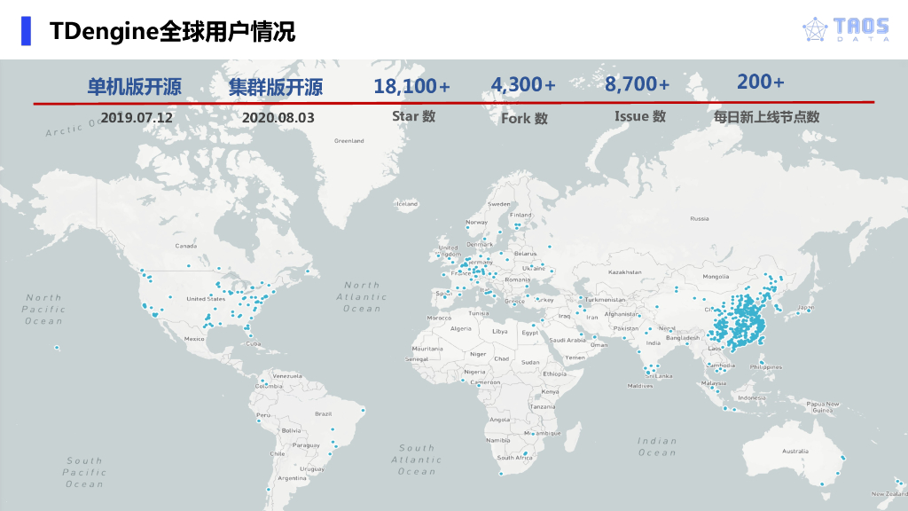Click the date '2019.07.12'
Viewport: 908px width, 511px height.
[x=137, y=118]
